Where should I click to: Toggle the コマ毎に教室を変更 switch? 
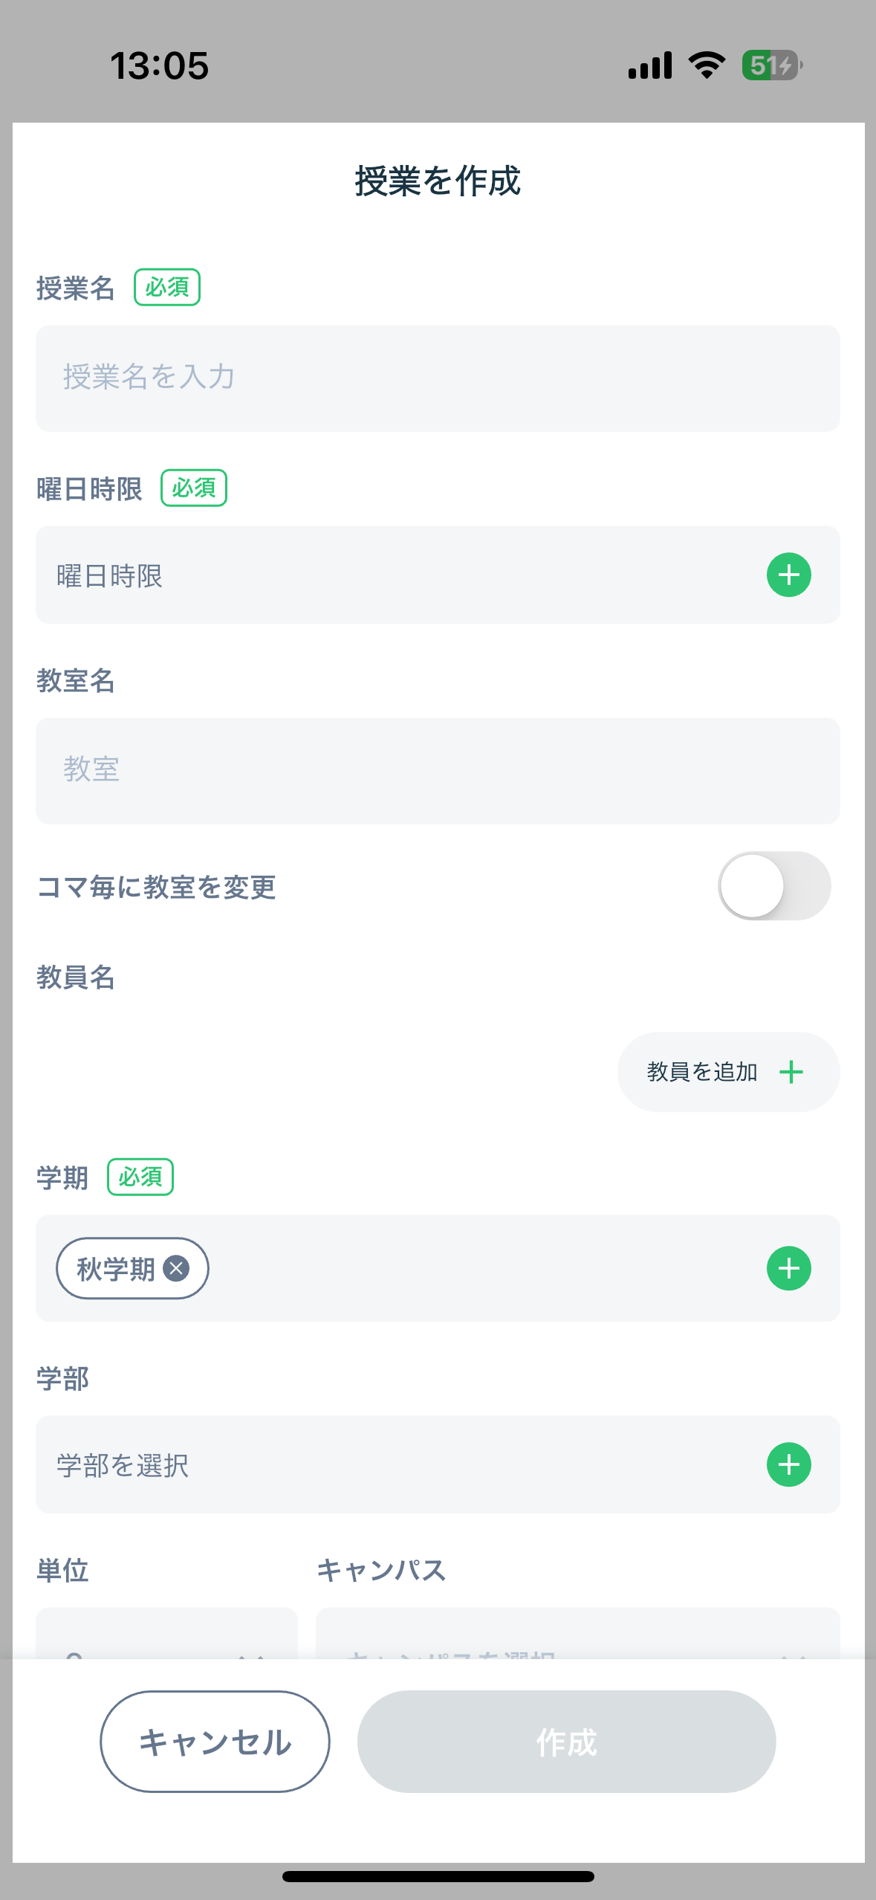pyautogui.click(x=774, y=886)
